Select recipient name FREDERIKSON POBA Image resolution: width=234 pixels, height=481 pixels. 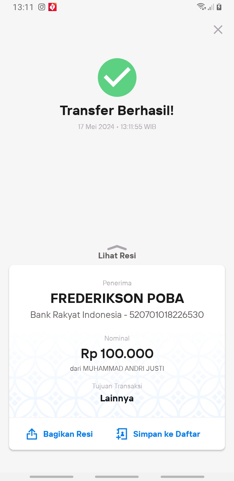click(x=117, y=298)
